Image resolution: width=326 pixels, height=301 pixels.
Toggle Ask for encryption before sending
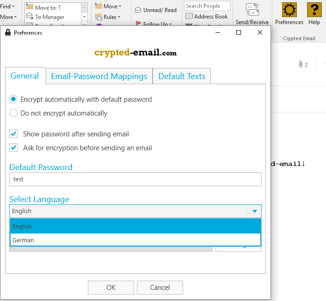tap(13, 147)
